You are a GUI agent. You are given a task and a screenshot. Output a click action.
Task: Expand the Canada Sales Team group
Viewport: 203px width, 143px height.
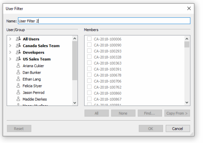(10, 46)
